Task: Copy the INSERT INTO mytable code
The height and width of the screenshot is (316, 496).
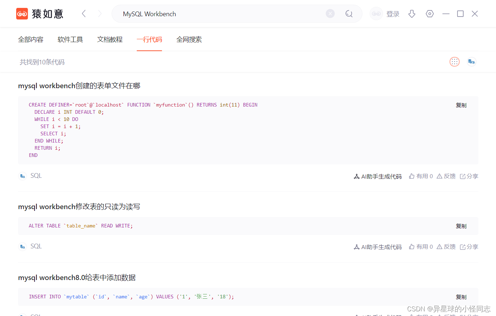Action: click(461, 297)
